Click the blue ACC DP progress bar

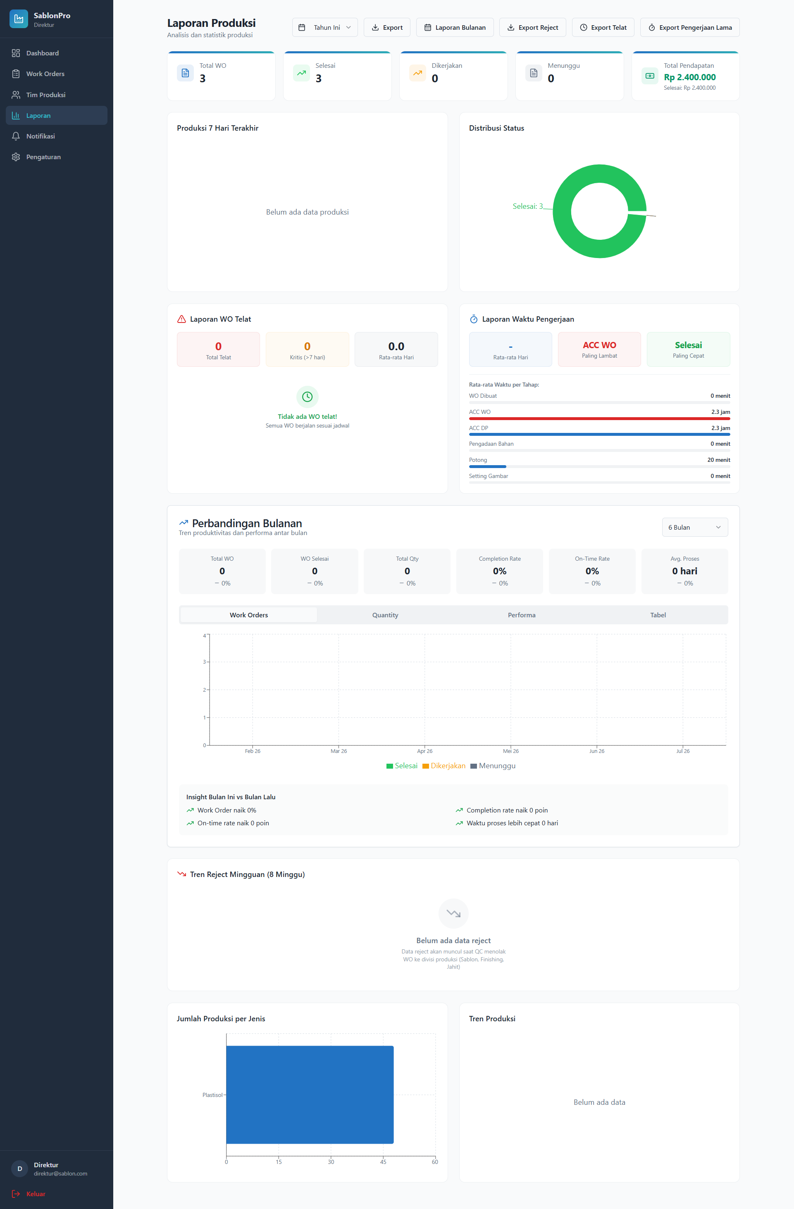click(x=600, y=434)
